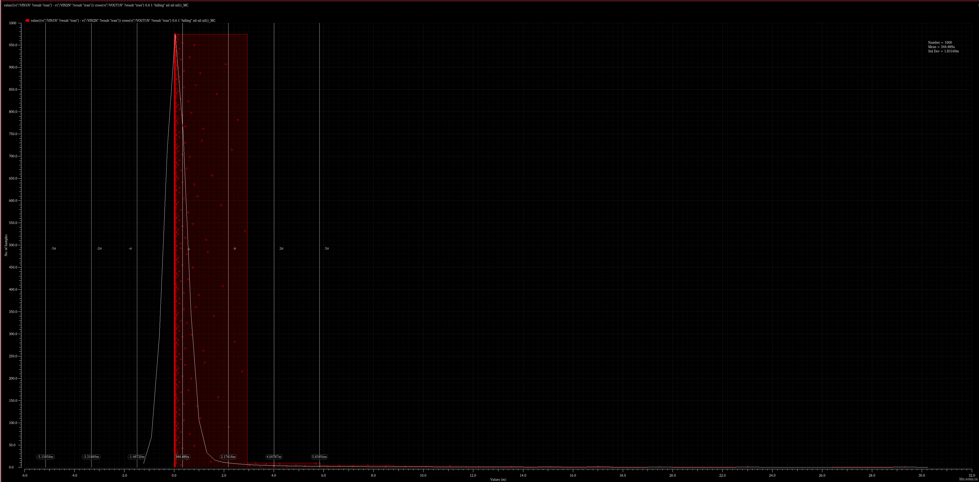Click the x-axis '-6.0' tick label
979x482 pixels.
point(25,475)
